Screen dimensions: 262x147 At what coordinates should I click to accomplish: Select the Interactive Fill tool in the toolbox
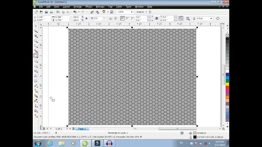36,116
